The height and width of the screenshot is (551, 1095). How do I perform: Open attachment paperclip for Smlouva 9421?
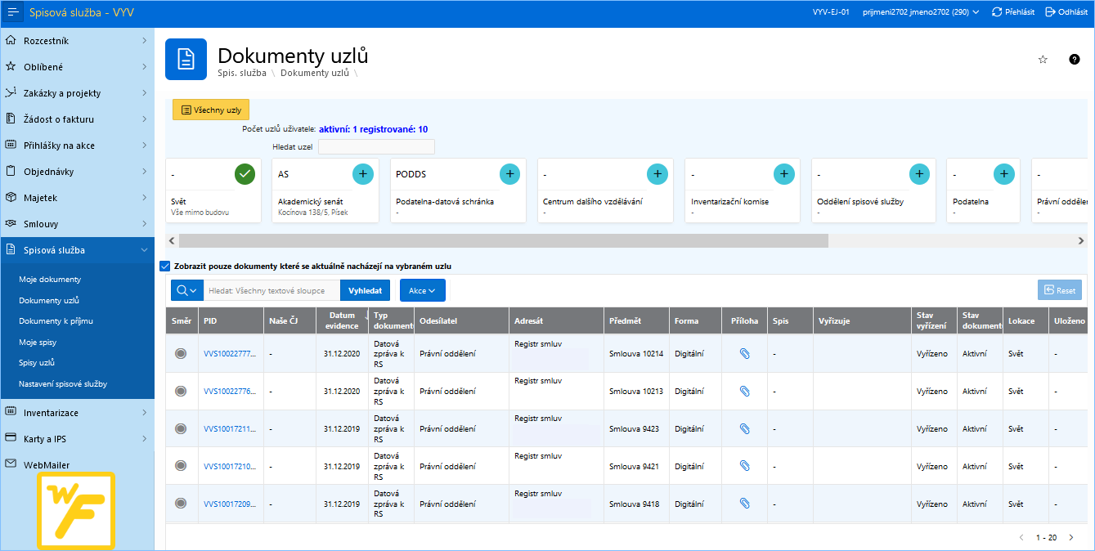pos(744,466)
